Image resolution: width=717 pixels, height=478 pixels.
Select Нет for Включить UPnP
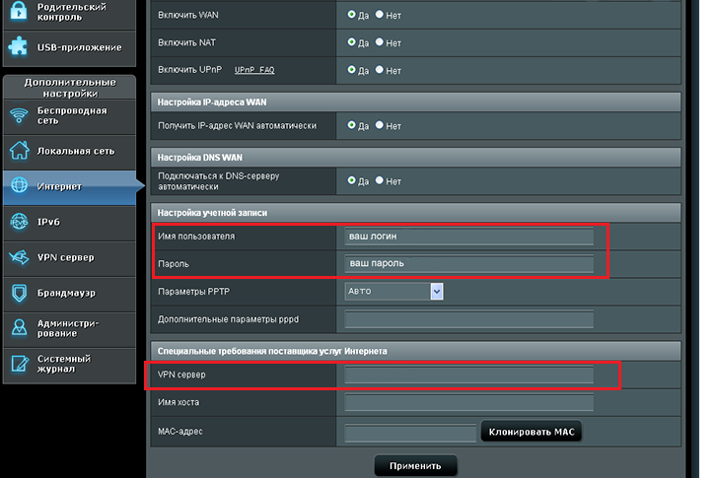coord(380,70)
